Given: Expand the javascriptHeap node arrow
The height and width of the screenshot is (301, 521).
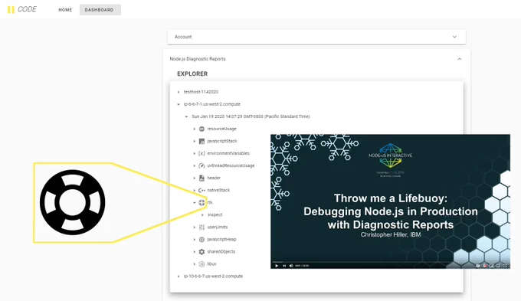Looking at the screenshot, I should [x=195, y=240].
